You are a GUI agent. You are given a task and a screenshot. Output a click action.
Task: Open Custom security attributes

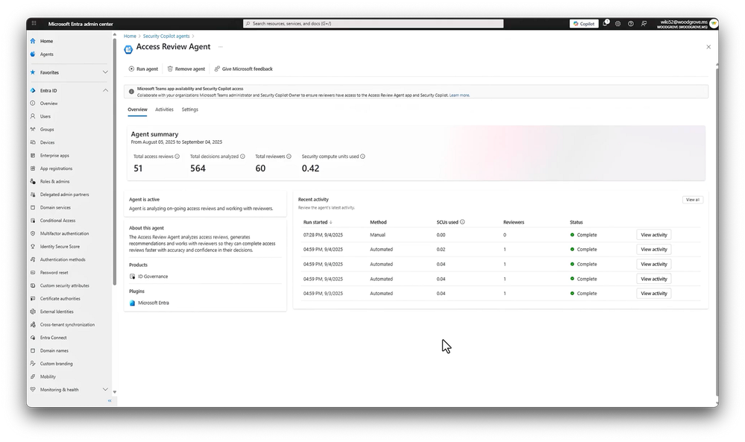pos(64,285)
